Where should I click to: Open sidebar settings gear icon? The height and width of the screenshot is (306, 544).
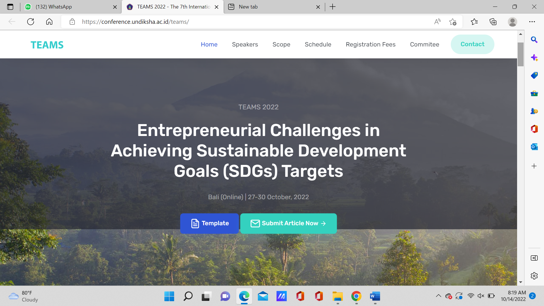tap(534, 276)
